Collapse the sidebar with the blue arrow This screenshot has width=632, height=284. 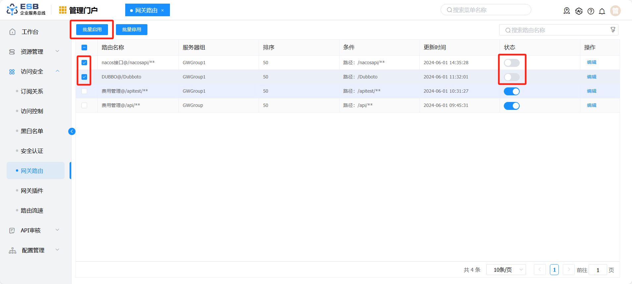(72, 131)
